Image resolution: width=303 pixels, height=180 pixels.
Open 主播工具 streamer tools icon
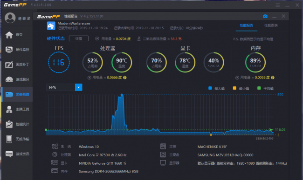[9, 109]
